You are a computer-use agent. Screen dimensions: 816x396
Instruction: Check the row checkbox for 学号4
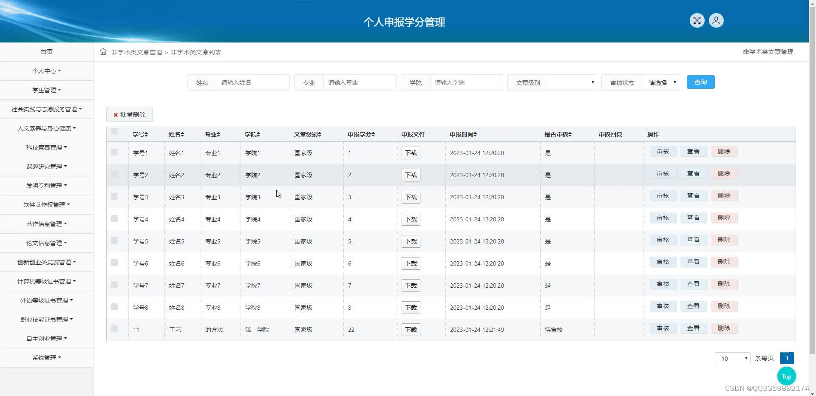pos(114,218)
